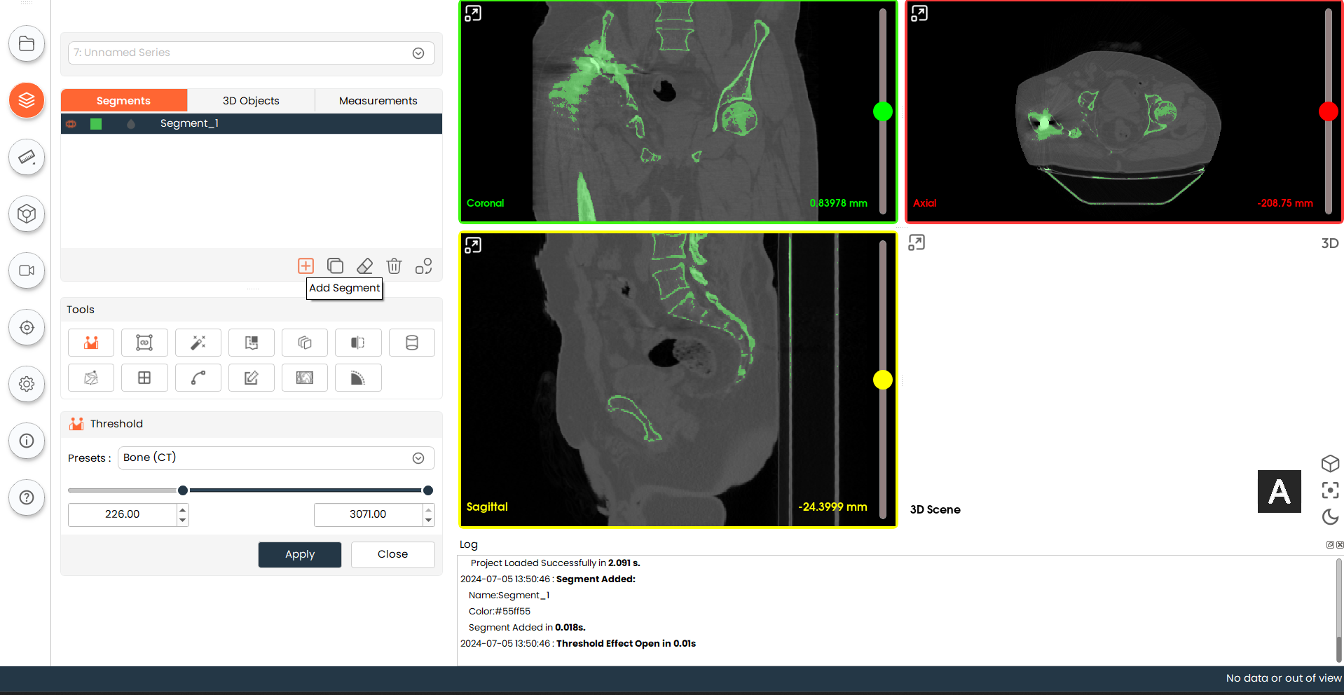Toggle the 3D display droplet icon of Segment_1
Screen dimensions: 1344x695
131,124
